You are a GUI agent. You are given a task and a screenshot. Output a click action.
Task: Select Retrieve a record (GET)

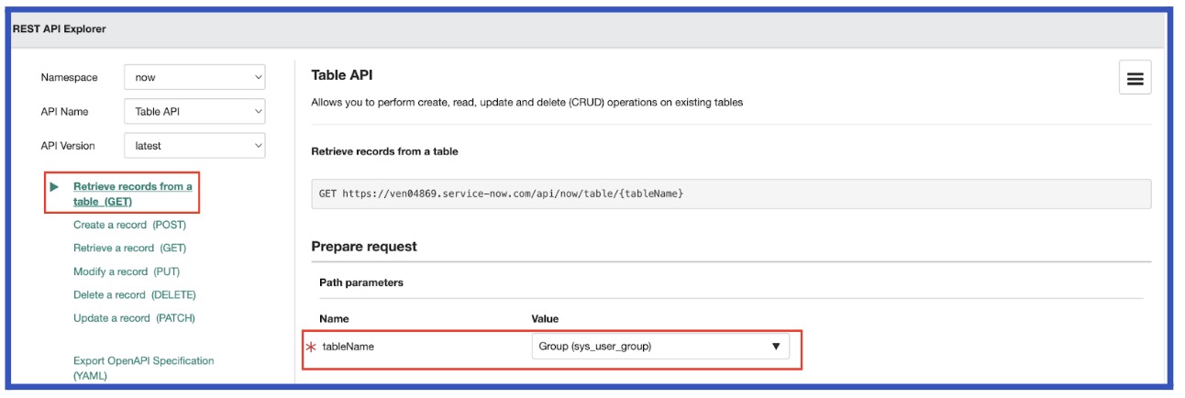[129, 248]
